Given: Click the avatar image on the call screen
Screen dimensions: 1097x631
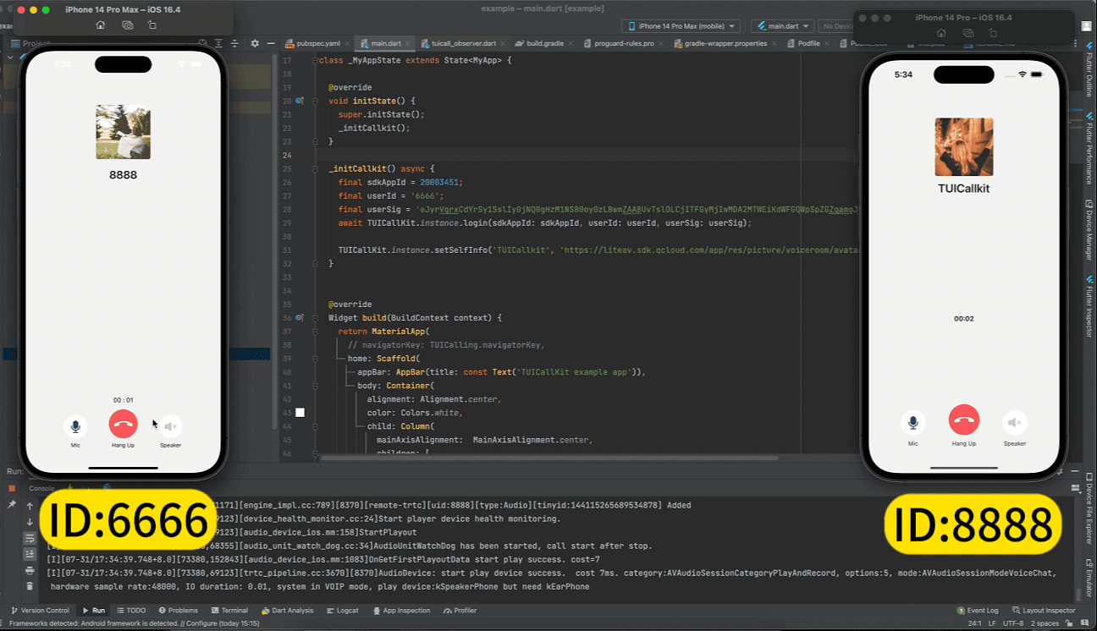Looking at the screenshot, I should [x=123, y=132].
